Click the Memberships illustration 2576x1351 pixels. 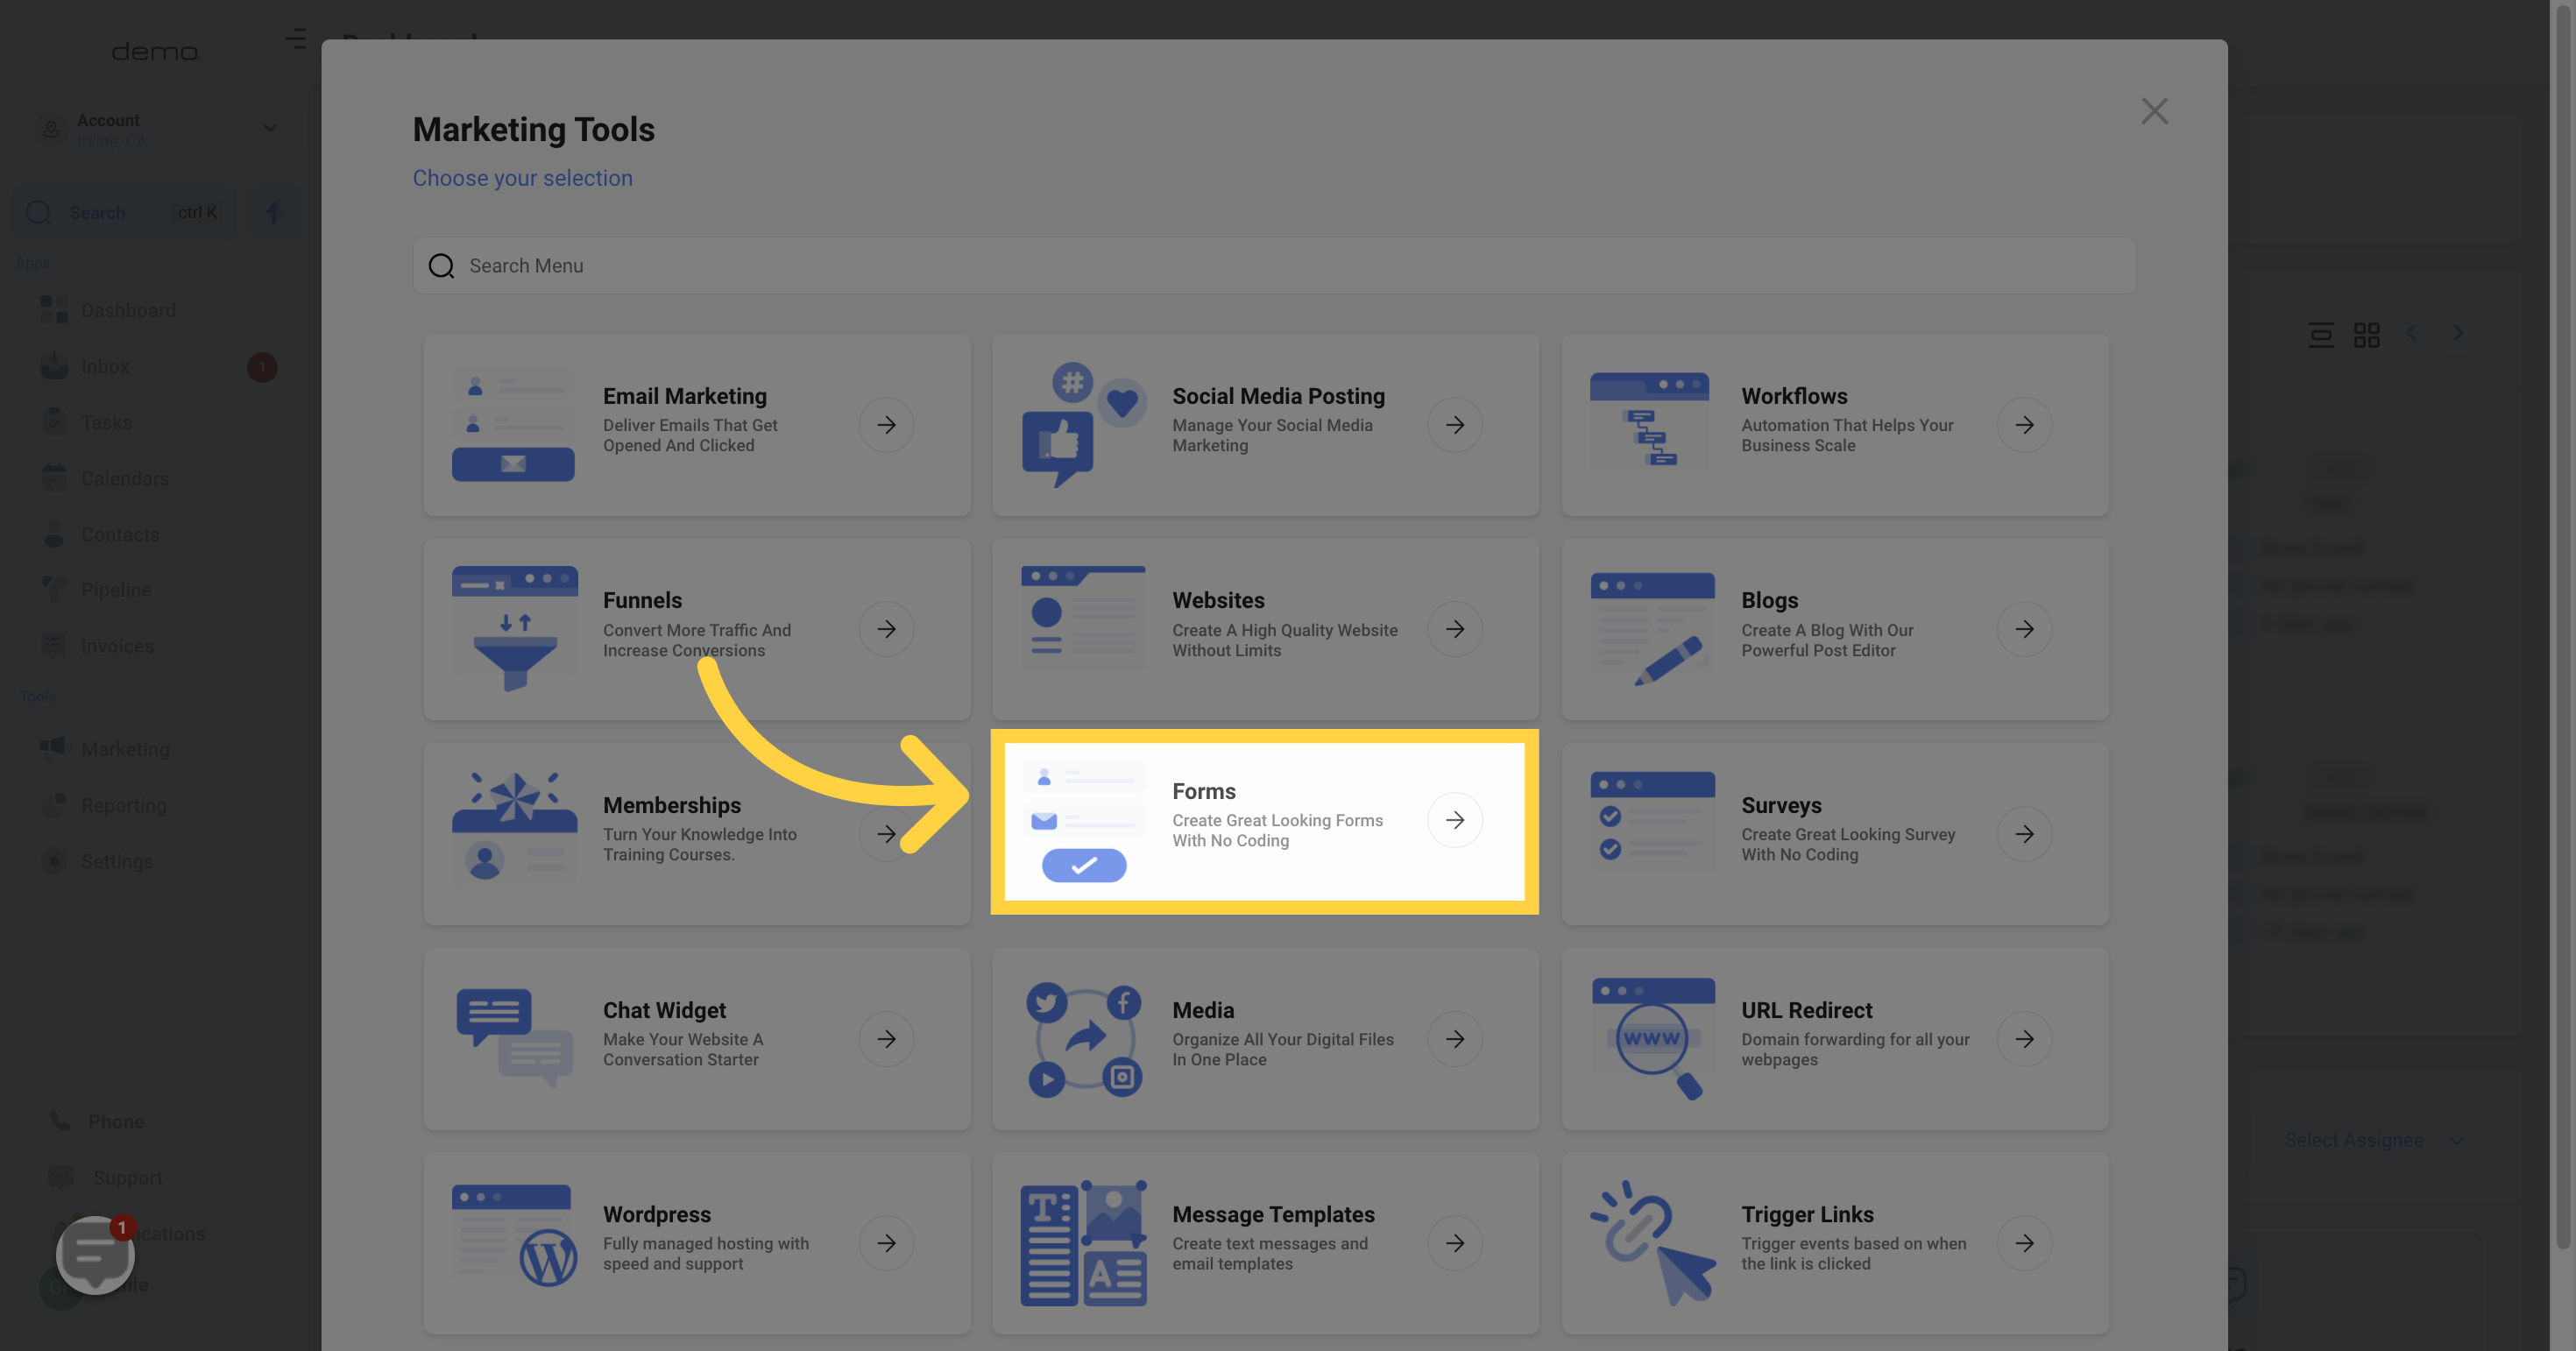pos(514,827)
